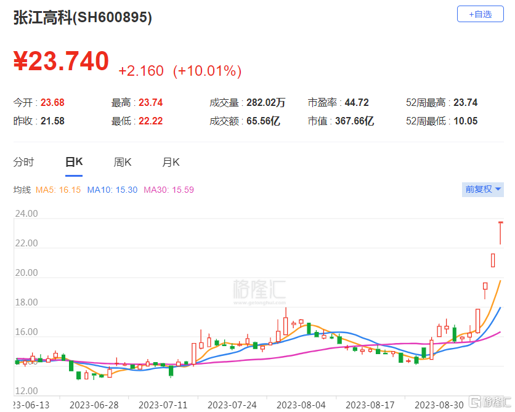This screenshot has width=515, height=412.
Task: Click 市盈率 value 44.72
Action: click(357, 102)
